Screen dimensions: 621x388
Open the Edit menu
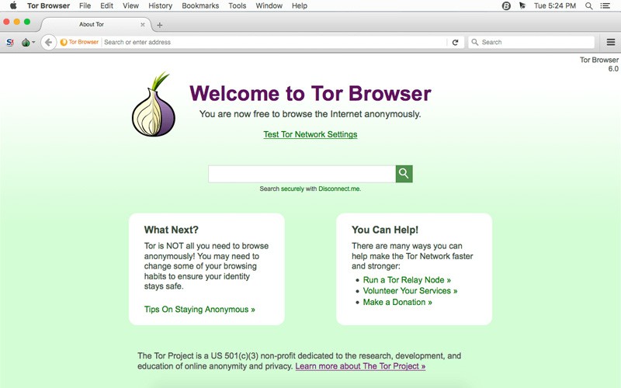tap(106, 5)
